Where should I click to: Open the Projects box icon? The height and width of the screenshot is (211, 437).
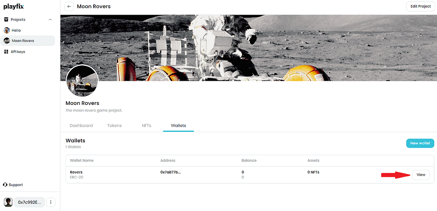click(x=5, y=19)
